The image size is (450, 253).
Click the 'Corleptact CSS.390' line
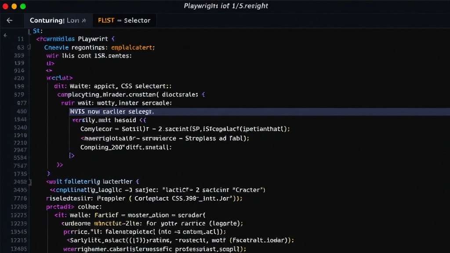pos(144,198)
